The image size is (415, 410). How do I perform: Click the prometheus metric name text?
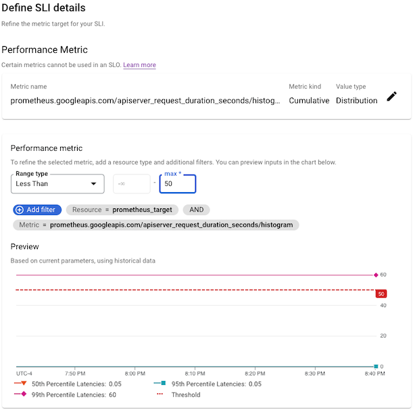pos(145,101)
